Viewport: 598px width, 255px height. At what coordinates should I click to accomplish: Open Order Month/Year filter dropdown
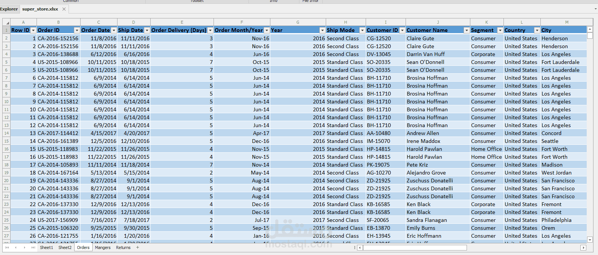(267, 30)
